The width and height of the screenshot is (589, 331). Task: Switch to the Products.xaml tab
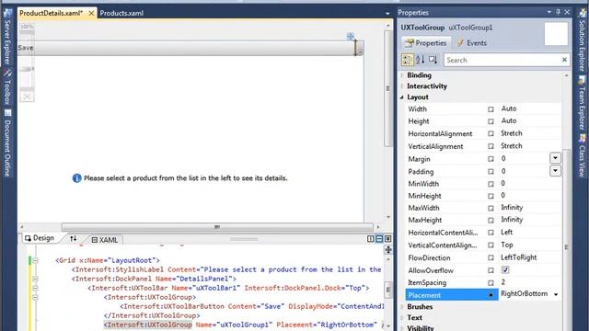[x=121, y=13]
